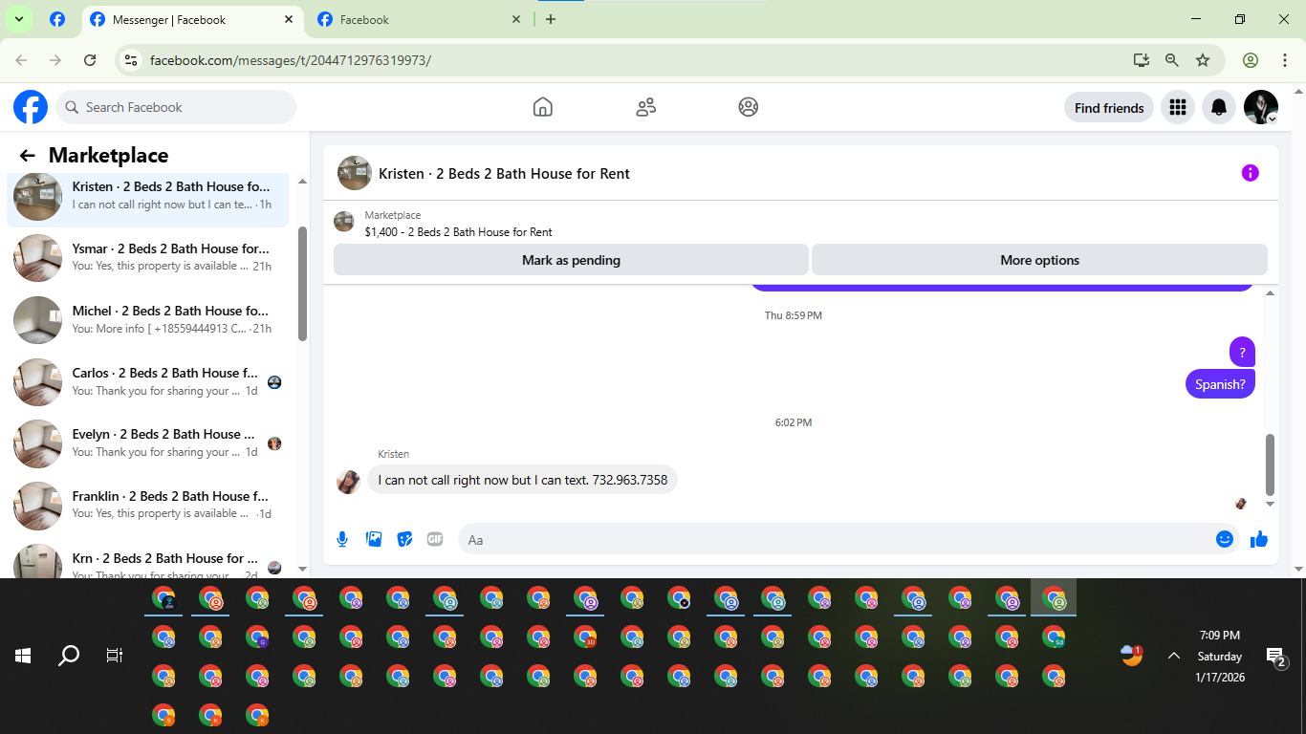The width and height of the screenshot is (1306, 734).
Task: Open the Carlos conversation
Action: [x=147, y=382]
